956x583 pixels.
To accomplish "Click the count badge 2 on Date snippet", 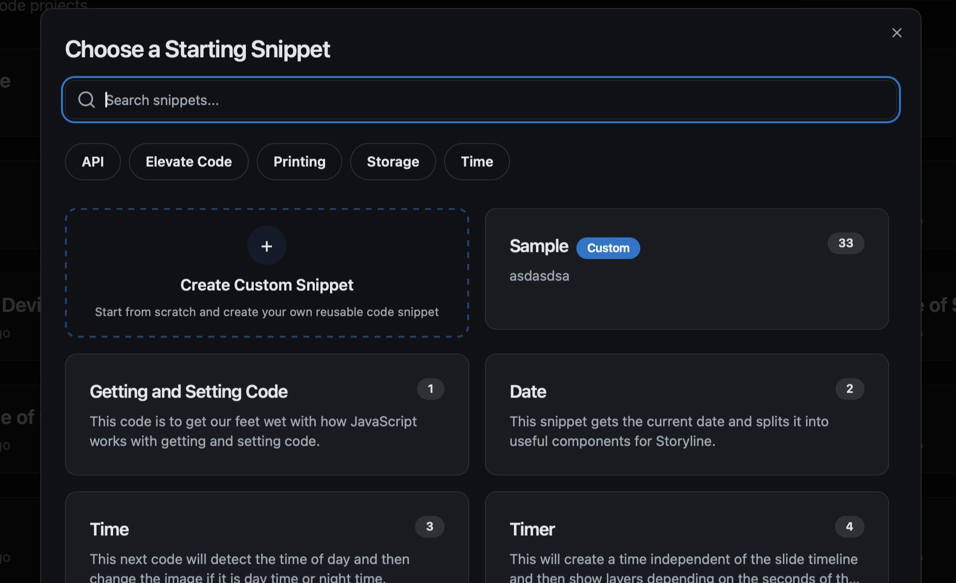I will coord(849,389).
